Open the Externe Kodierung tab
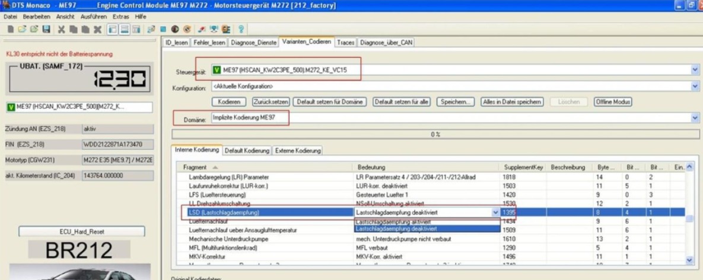Image resolution: width=703 pixels, height=280 pixels. click(x=298, y=150)
